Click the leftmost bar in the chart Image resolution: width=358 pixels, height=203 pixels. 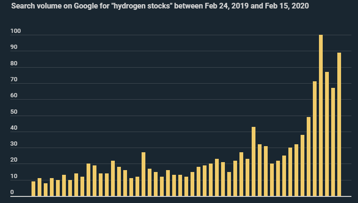pyautogui.click(x=33, y=189)
